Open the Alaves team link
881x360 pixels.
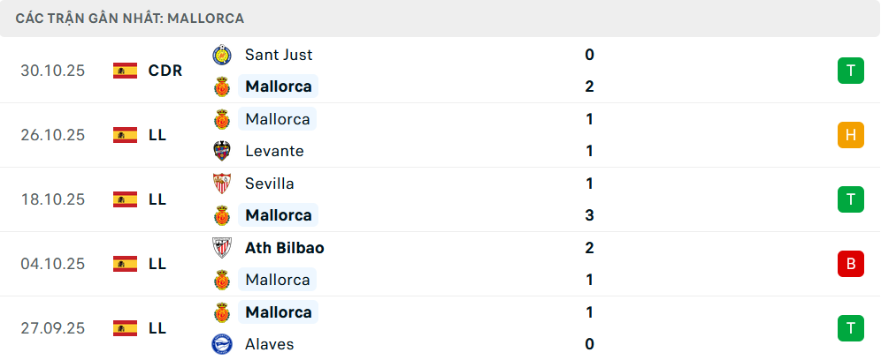270,344
